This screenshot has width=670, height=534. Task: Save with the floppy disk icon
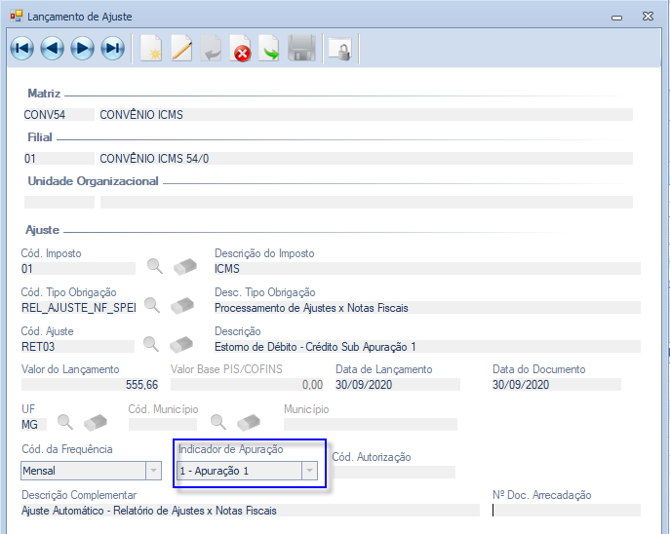tap(301, 48)
